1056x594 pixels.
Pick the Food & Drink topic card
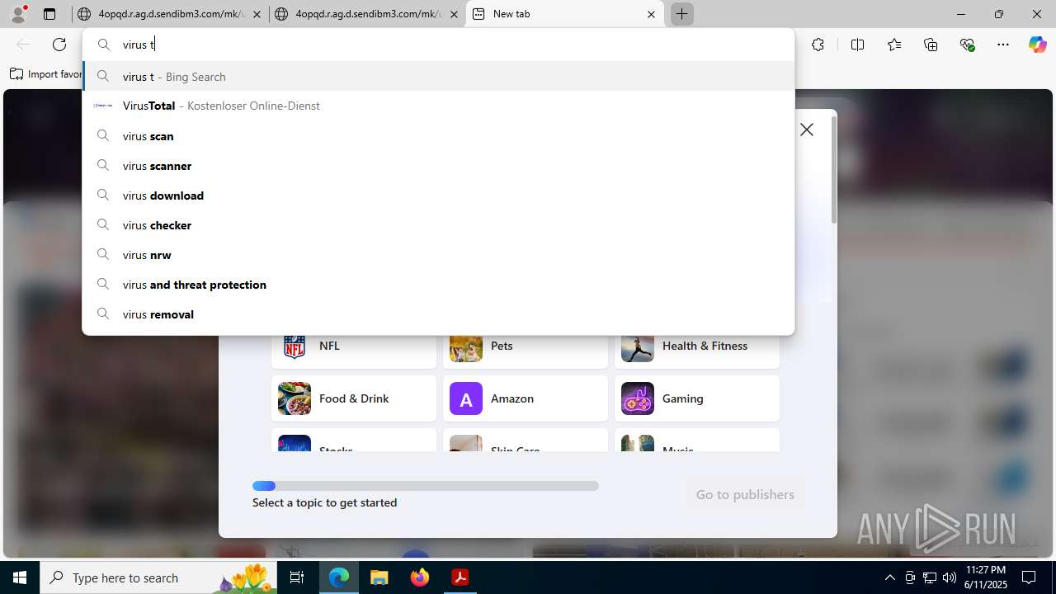pyautogui.click(x=354, y=398)
